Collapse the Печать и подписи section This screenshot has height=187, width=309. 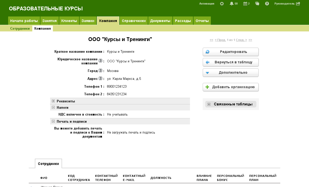point(53,121)
